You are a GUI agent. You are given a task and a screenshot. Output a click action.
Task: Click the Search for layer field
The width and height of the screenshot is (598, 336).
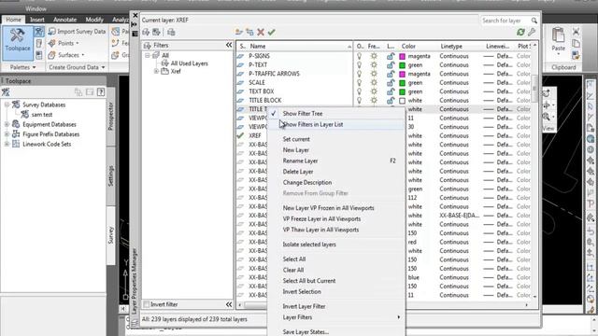tap(505, 21)
